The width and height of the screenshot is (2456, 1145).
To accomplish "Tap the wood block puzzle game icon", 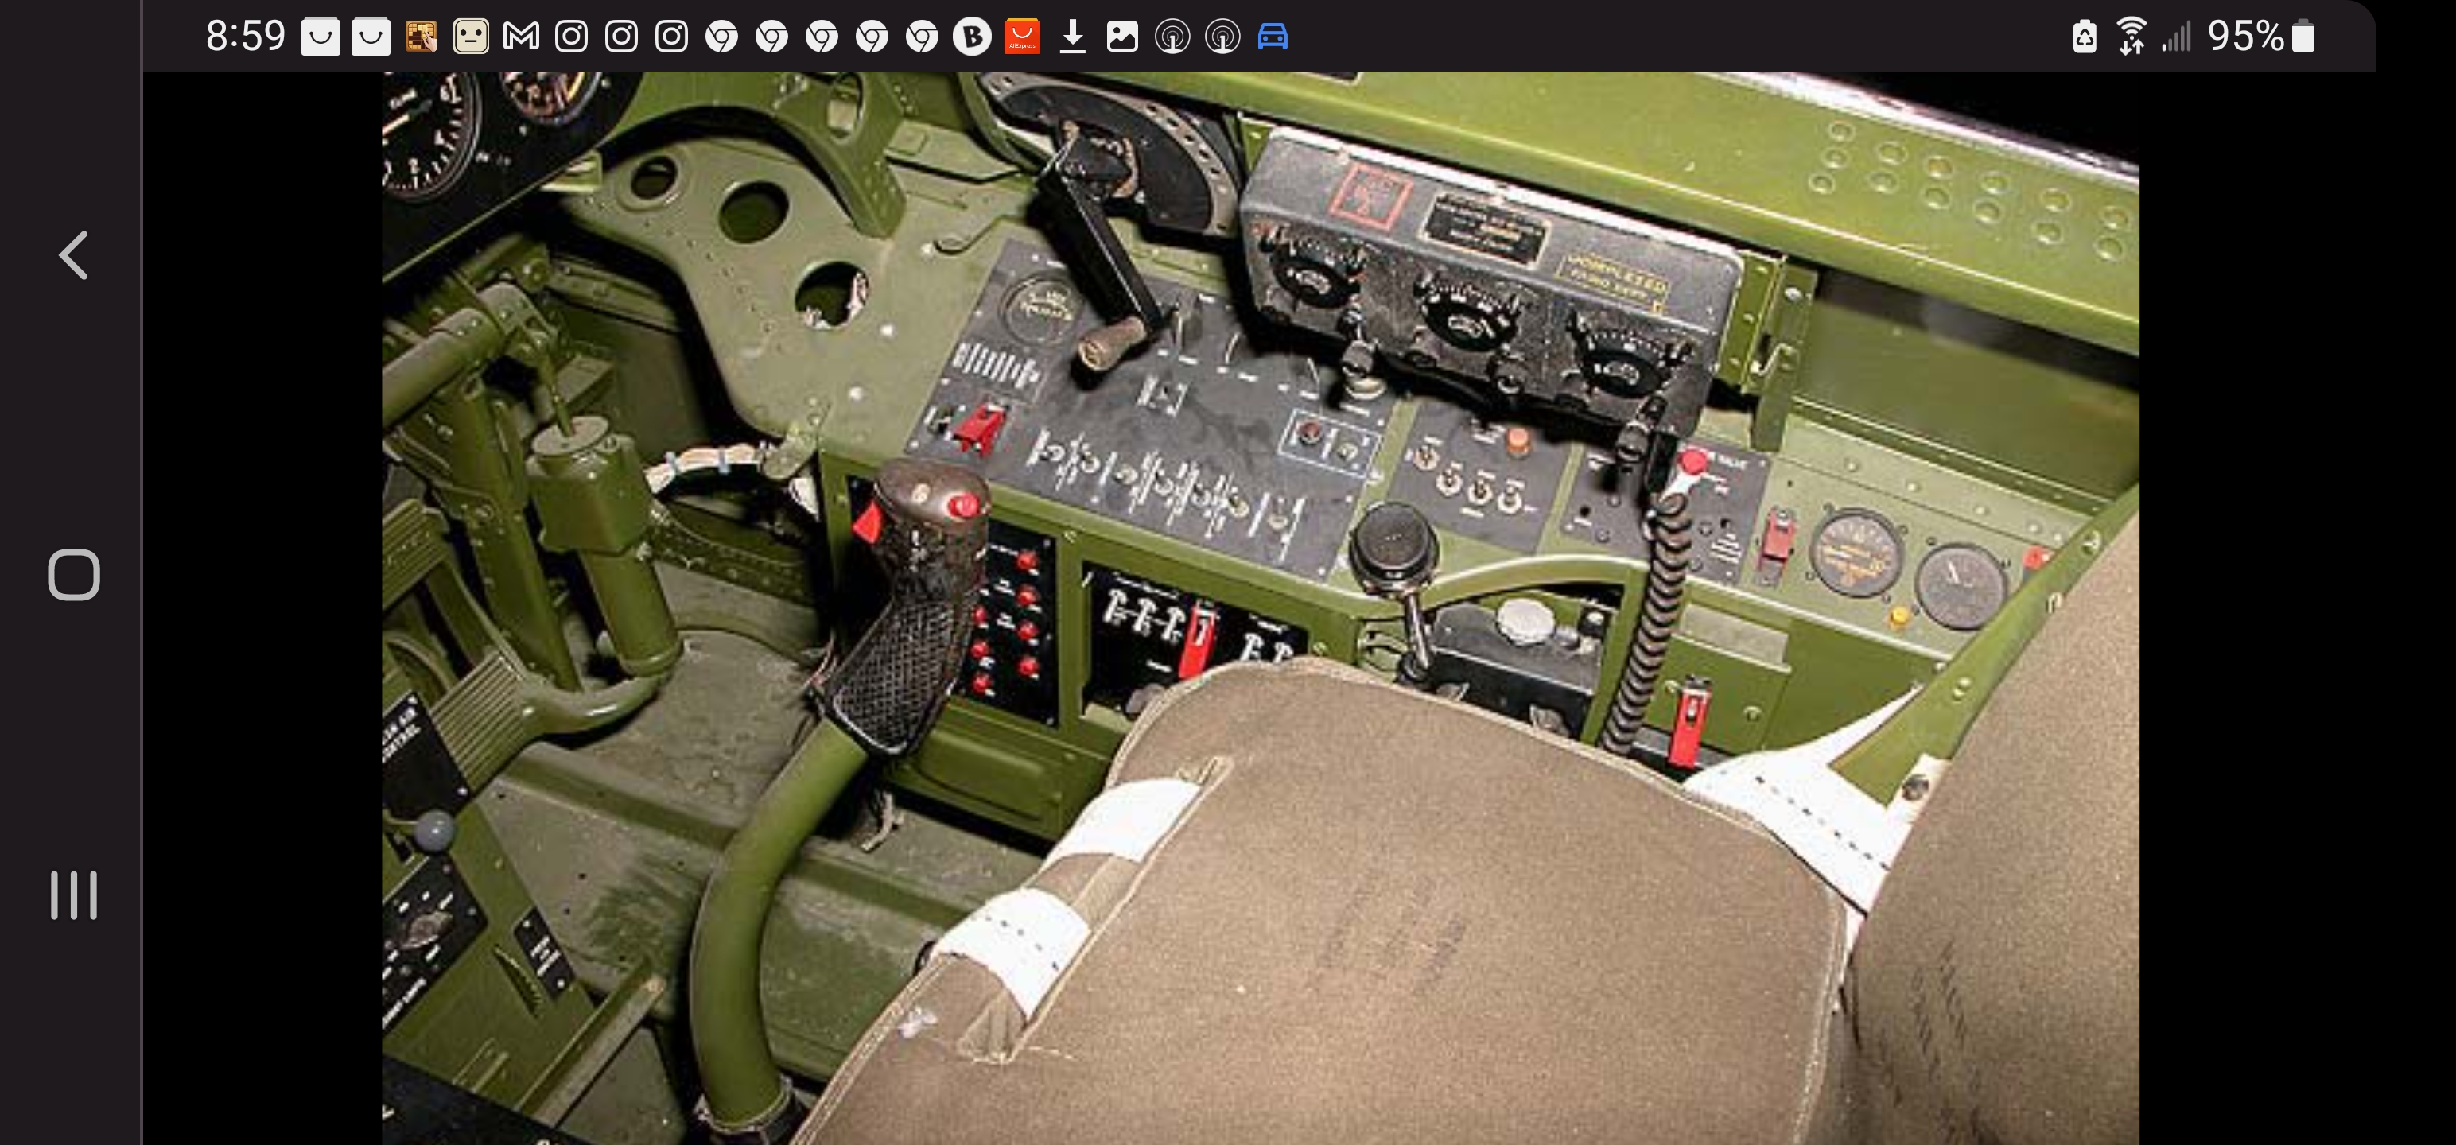I will pyautogui.click(x=421, y=37).
